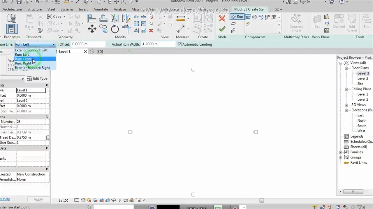Click the Align tool icon
The width and height of the screenshot is (373, 209).
92,19
